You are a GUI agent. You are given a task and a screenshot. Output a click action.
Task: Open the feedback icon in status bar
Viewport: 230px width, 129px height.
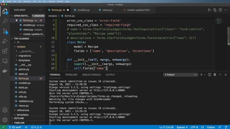(x=220, y=127)
